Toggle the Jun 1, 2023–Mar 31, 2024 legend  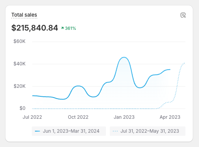point(69,131)
